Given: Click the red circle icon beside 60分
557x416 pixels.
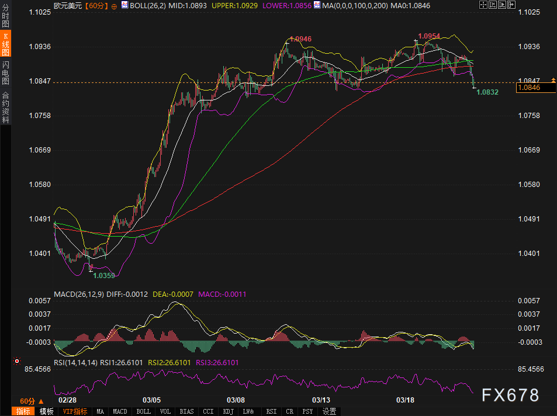Looking at the screenshot, I should pyautogui.click(x=113, y=5).
